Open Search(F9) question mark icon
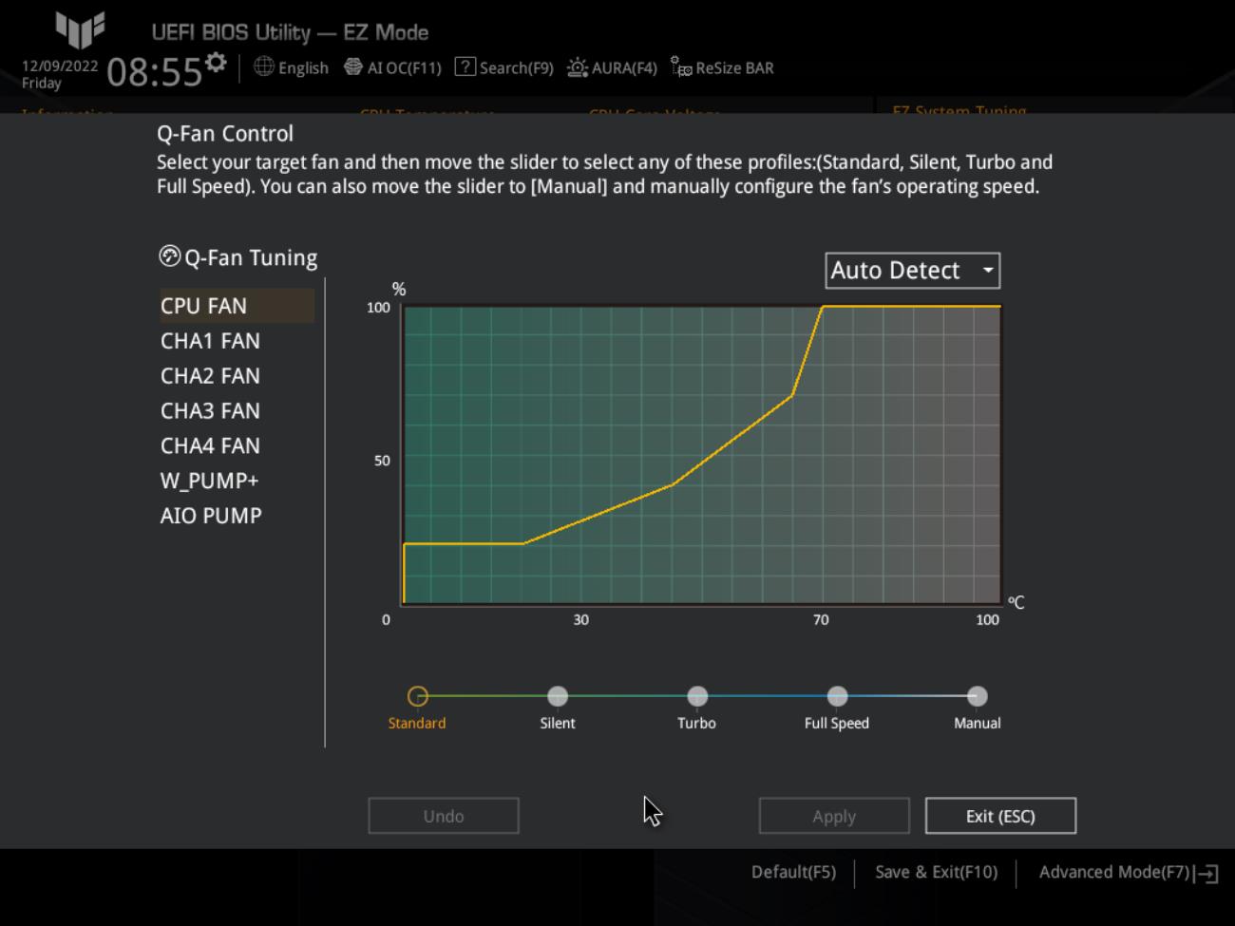Viewport: 1235px width, 926px height. click(465, 66)
